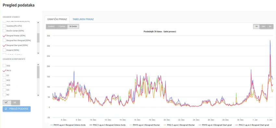Open the Tabelarni prikaz tab

point(83,19)
